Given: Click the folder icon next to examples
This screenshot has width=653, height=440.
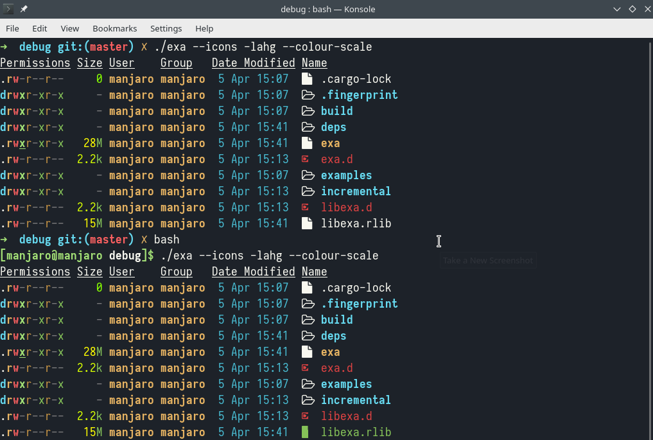Looking at the screenshot, I should [x=309, y=175].
